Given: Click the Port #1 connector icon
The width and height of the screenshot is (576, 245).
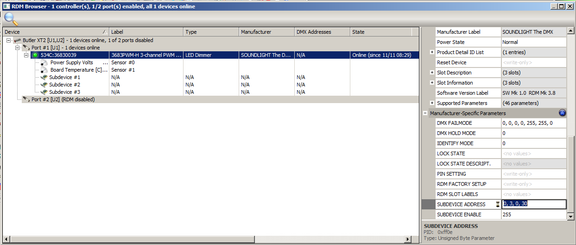Looking at the screenshot, I should tap(27, 48).
